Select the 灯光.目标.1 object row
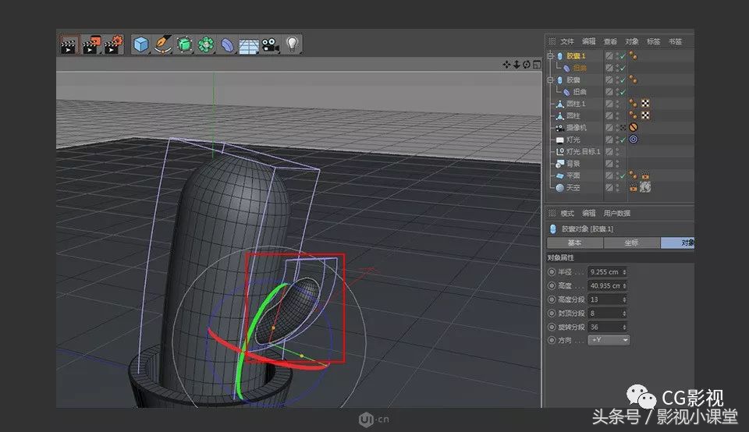The height and width of the screenshot is (432, 749). (x=584, y=151)
